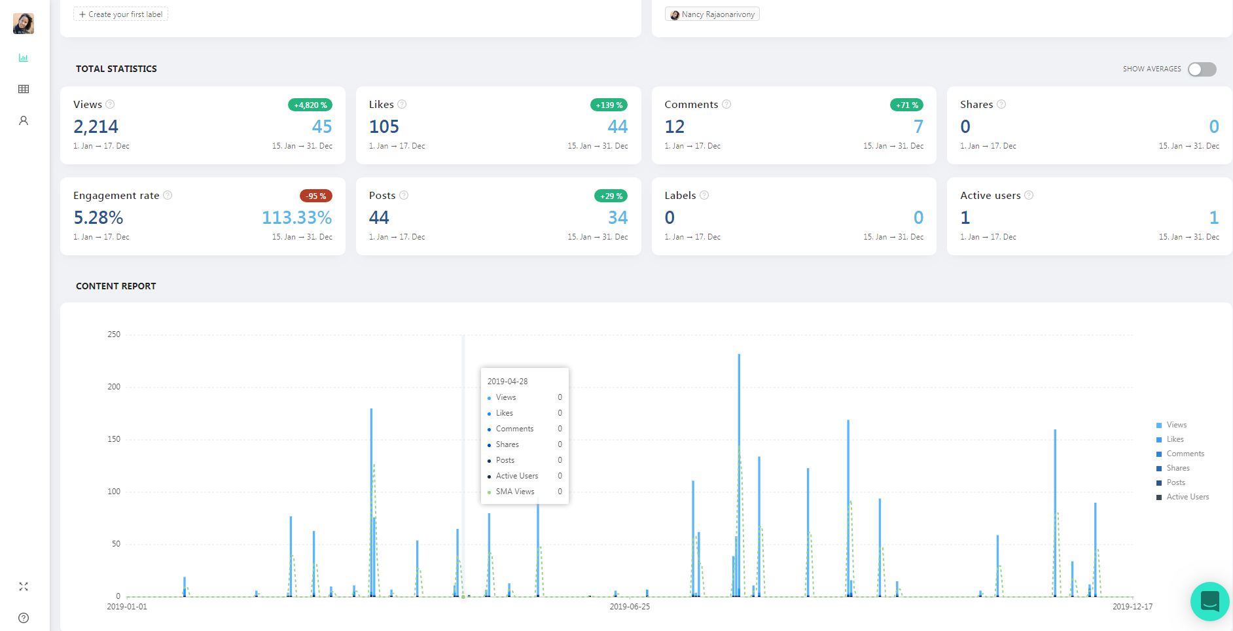Image resolution: width=1233 pixels, height=631 pixels.
Task: Toggle Views series in chart legend
Action: tap(1171, 425)
